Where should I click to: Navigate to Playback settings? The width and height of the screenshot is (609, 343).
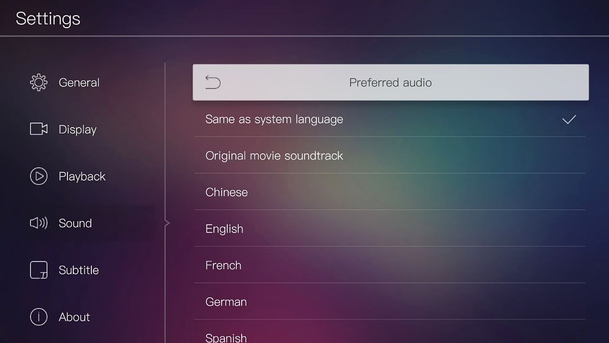point(82,176)
